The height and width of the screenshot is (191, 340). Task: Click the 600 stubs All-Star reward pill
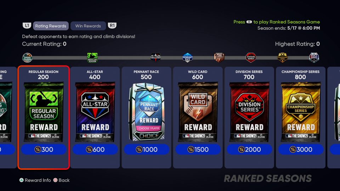pyautogui.click(x=95, y=149)
